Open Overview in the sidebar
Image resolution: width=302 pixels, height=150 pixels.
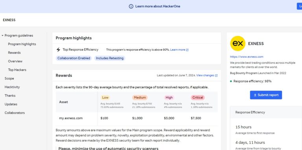pyautogui.click(x=15, y=61)
